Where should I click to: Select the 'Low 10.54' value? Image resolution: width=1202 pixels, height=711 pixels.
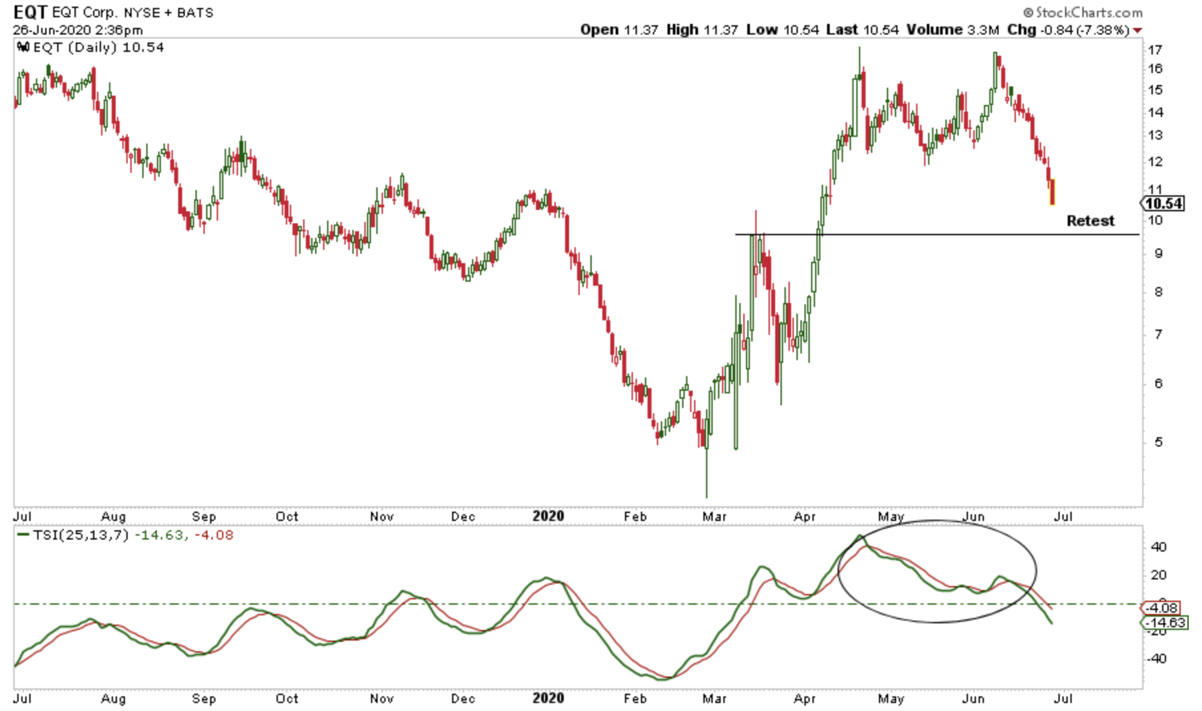click(x=782, y=30)
